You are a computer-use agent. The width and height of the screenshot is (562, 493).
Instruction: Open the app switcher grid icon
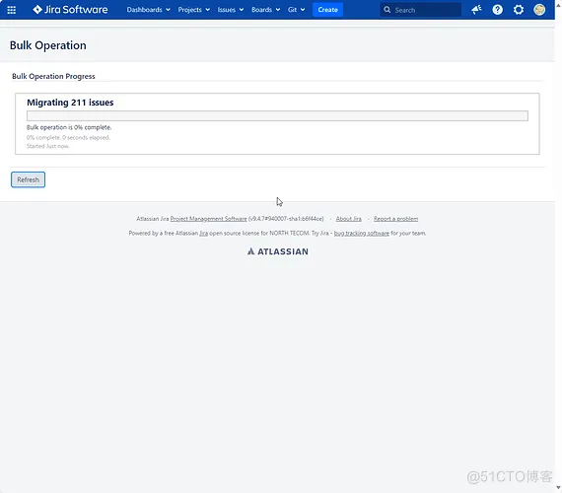pos(12,10)
